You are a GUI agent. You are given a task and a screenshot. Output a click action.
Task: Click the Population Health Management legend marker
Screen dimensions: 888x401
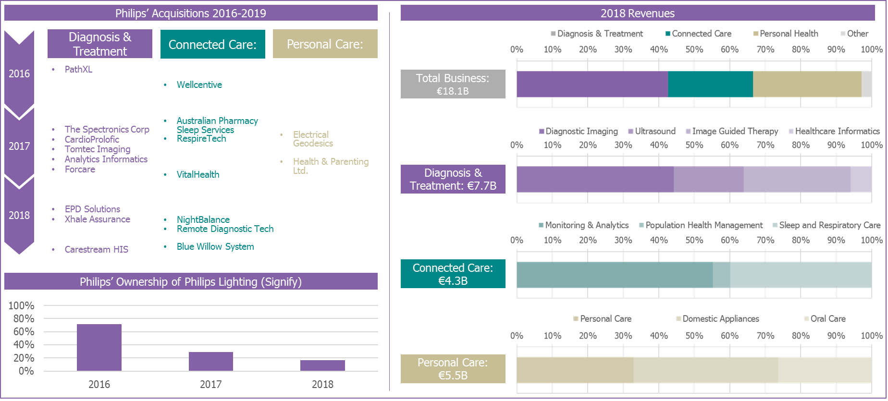click(641, 225)
